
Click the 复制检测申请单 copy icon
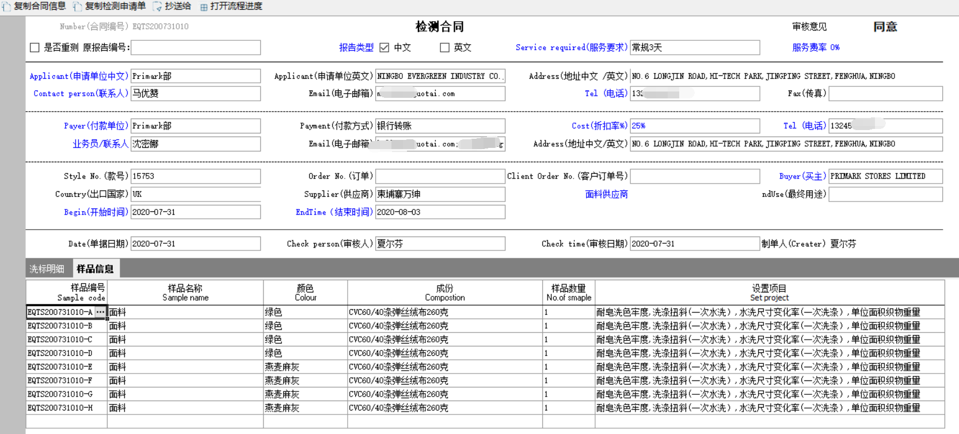(77, 6)
